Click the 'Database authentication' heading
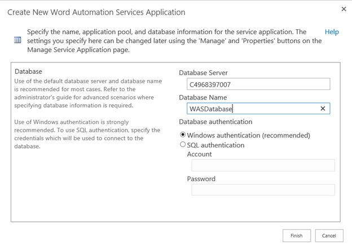This screenshot has height=251, width=352. click(x=215, y=122)
